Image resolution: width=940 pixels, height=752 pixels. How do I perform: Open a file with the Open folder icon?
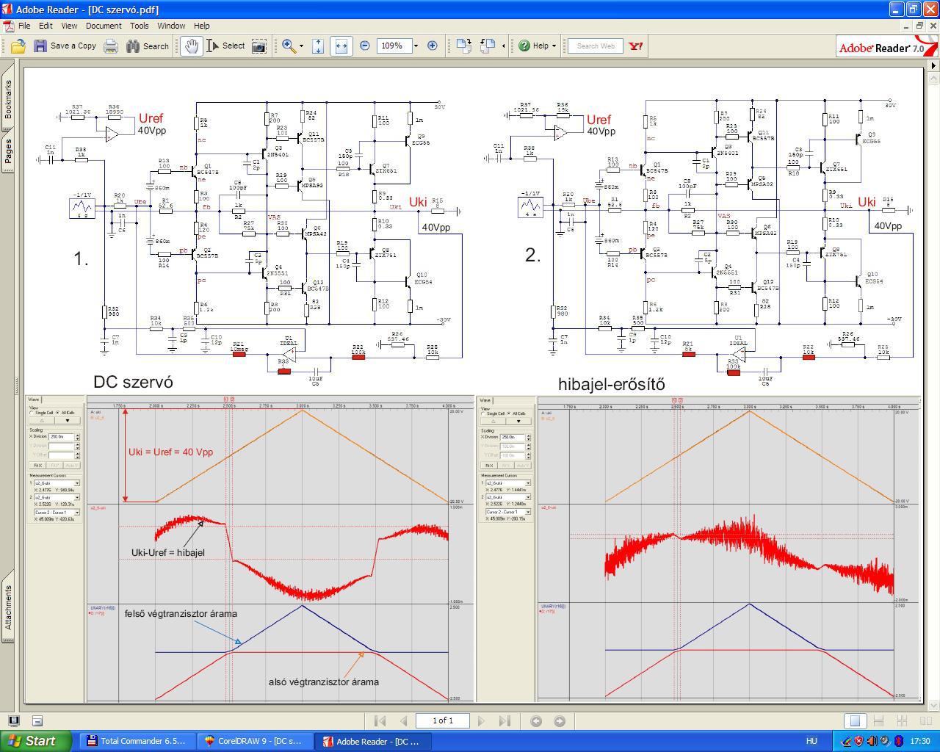[x=18, y=46]
